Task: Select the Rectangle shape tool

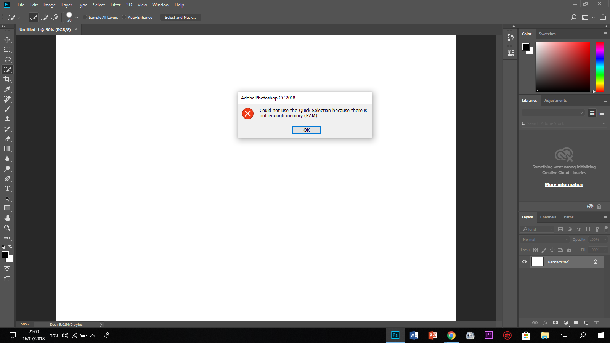Action: pos(7,208)
